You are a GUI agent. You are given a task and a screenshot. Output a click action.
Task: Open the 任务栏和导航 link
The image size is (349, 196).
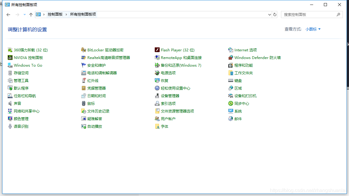pos(25,96)
